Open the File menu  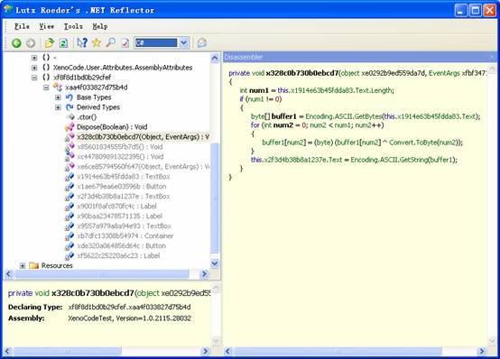(22, 26)
